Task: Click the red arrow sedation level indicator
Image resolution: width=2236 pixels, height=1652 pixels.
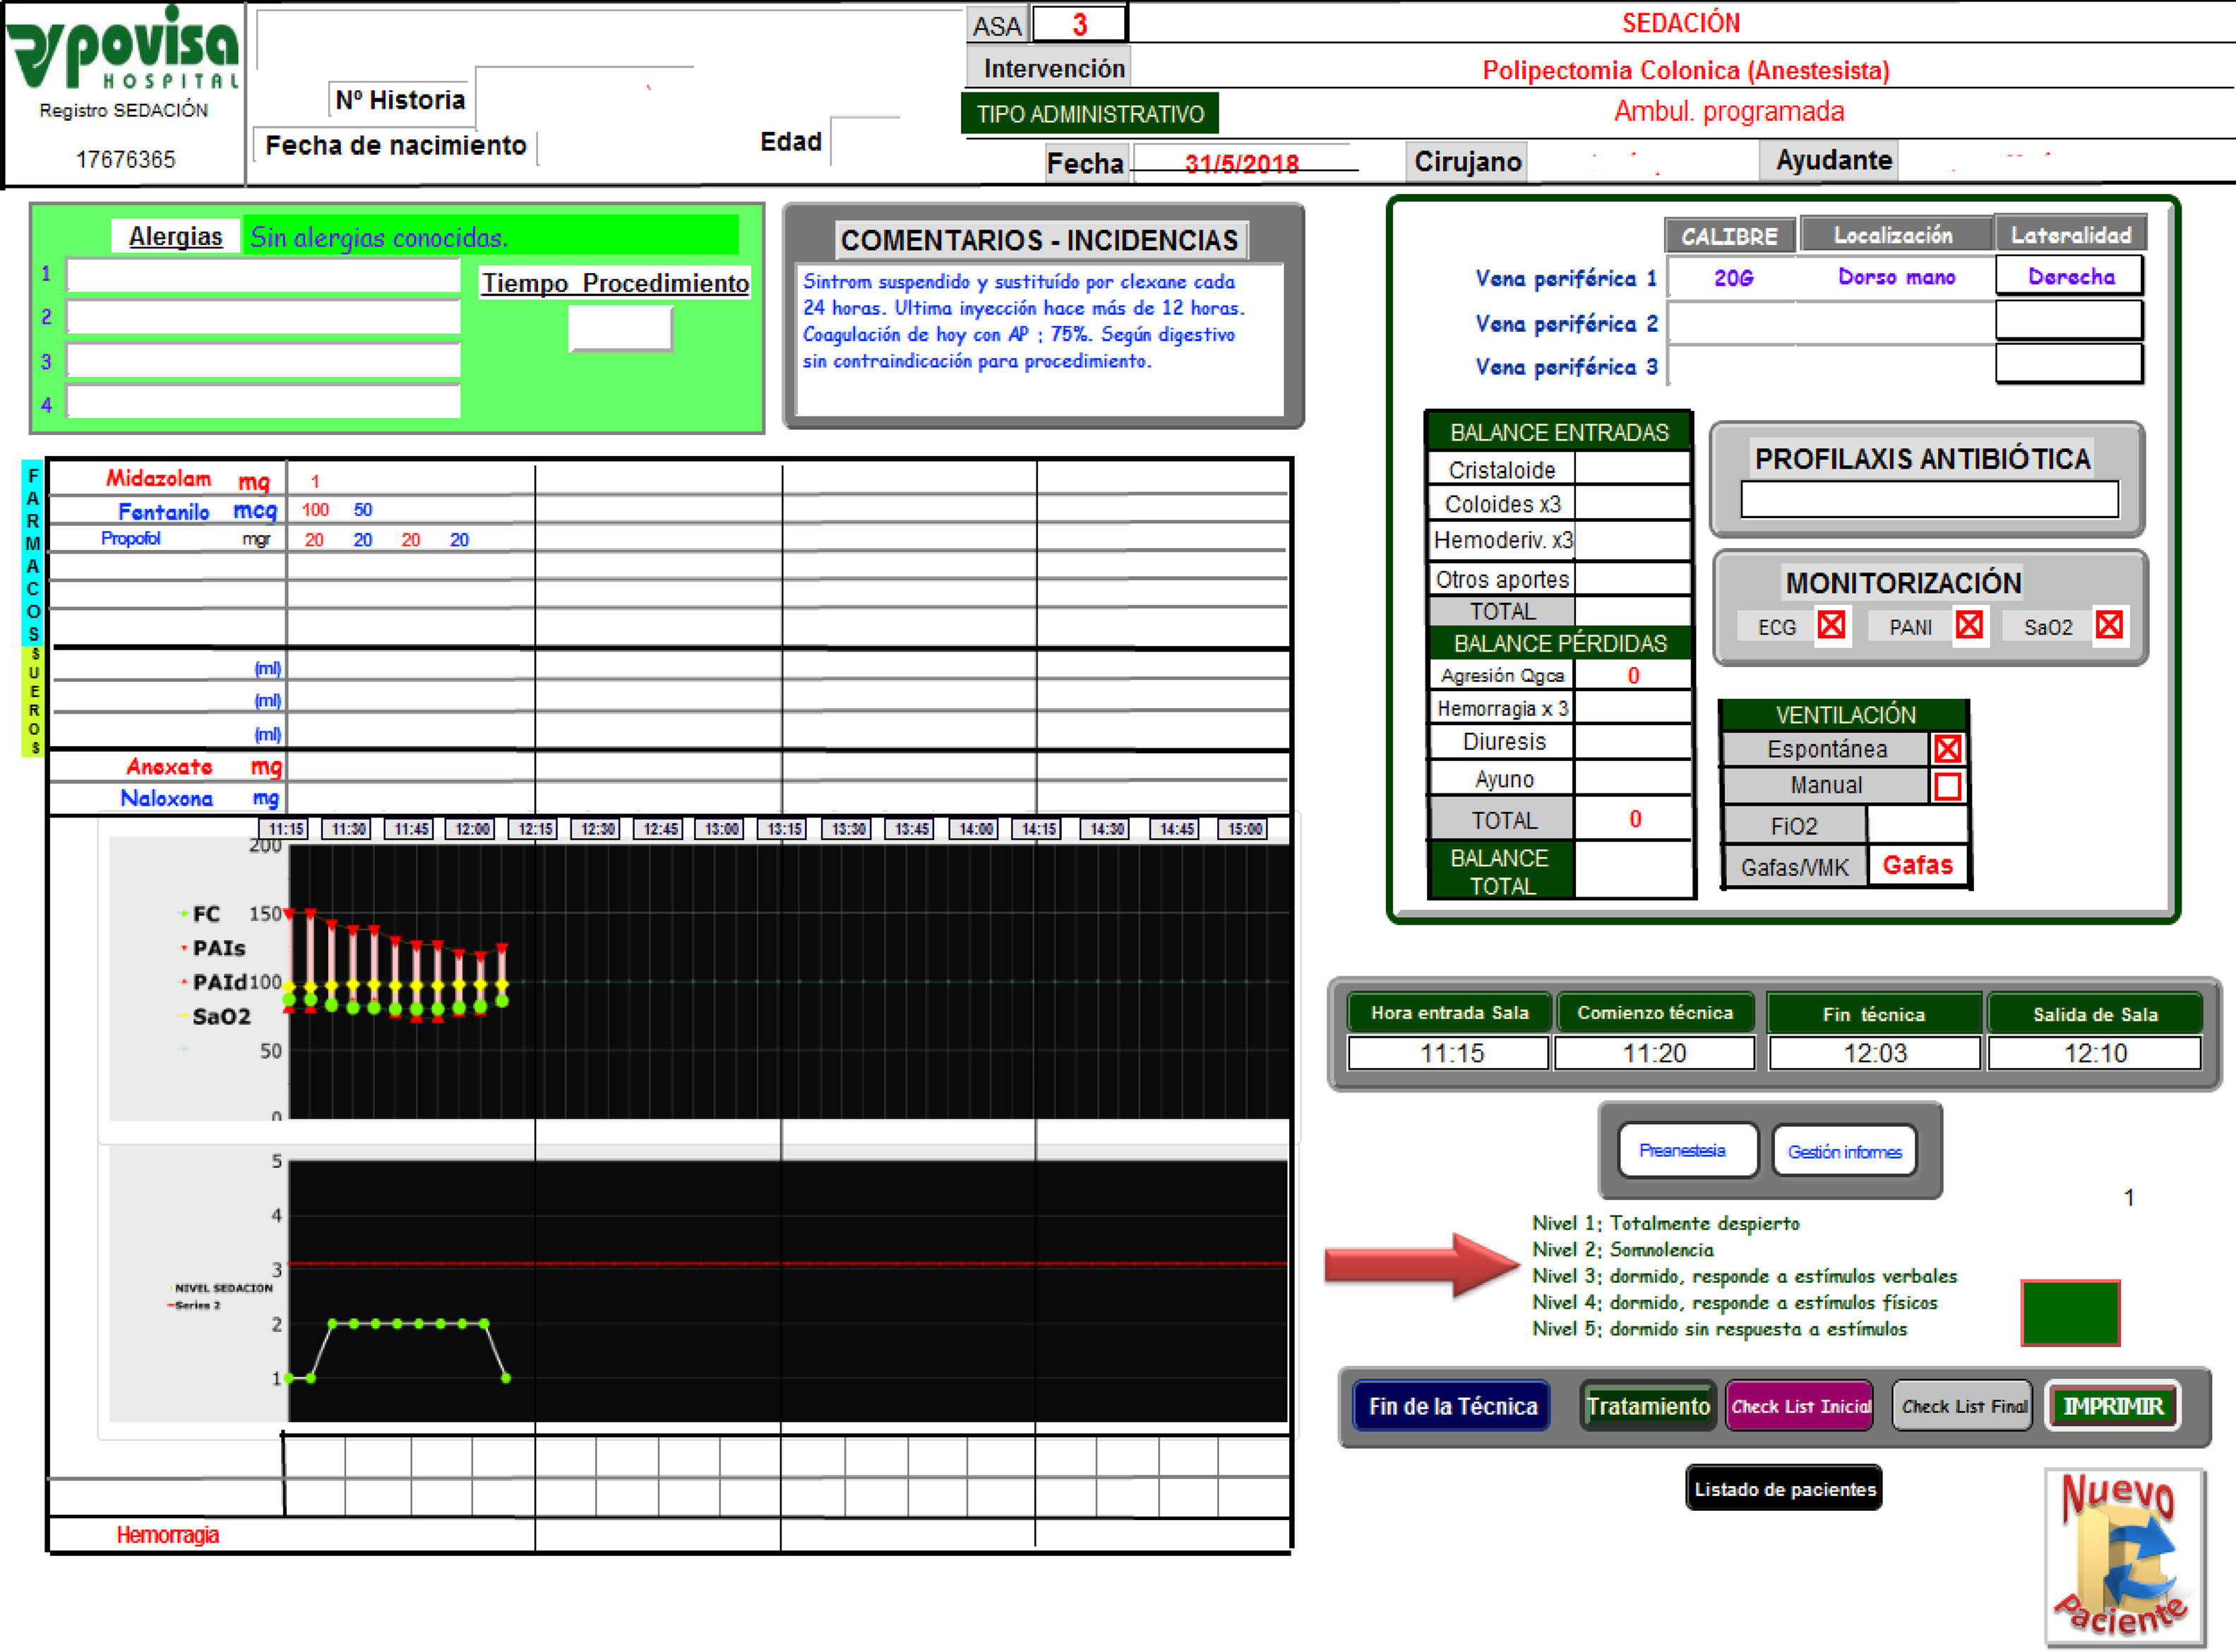Action: [x=1421, y=1265]
